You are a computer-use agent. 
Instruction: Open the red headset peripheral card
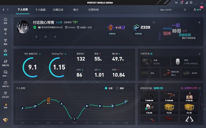[171, 73]
